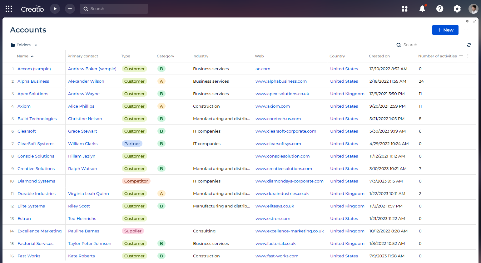Click category B badge for Accom (sample)
The image size is (481, 263).
point(161,69)
